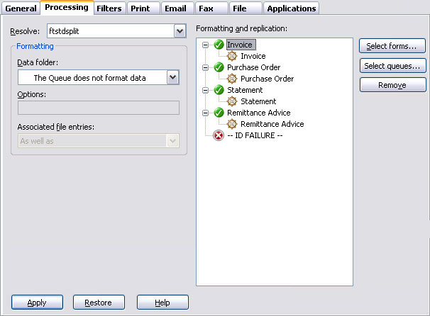Collapse the Purchase Order tree node
Viewport: 430px width, 316px height.
click(206, 67)
